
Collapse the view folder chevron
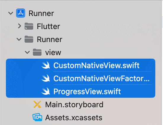coord(27,52)
